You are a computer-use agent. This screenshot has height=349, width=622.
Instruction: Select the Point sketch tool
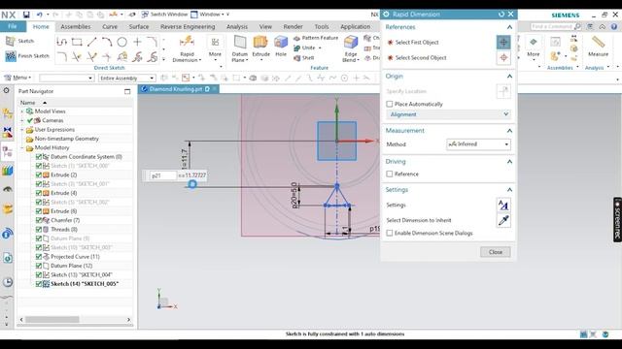click(x=137, y=42)
